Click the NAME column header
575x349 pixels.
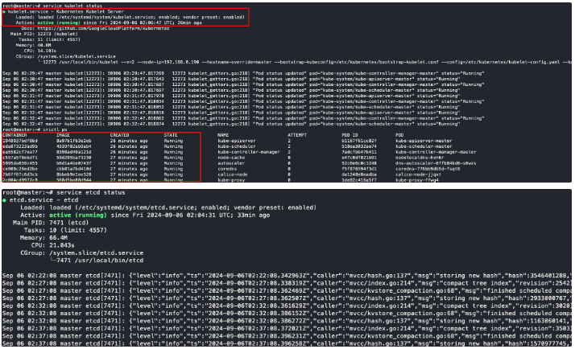tap(223, 135)
